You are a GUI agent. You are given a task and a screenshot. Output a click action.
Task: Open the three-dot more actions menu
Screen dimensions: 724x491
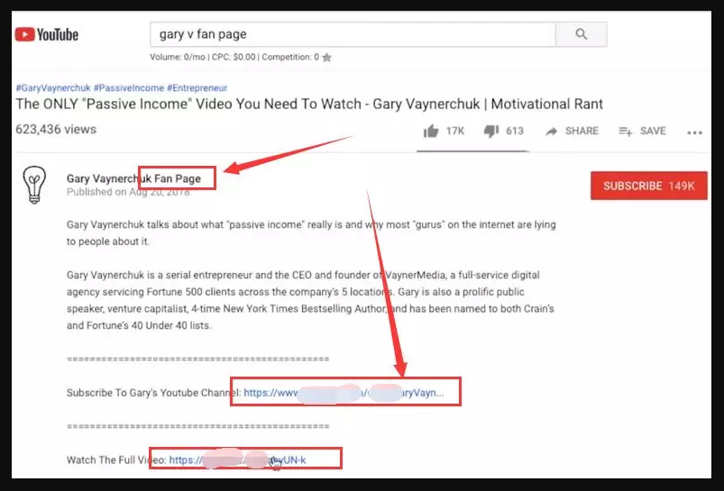[694, 132]
